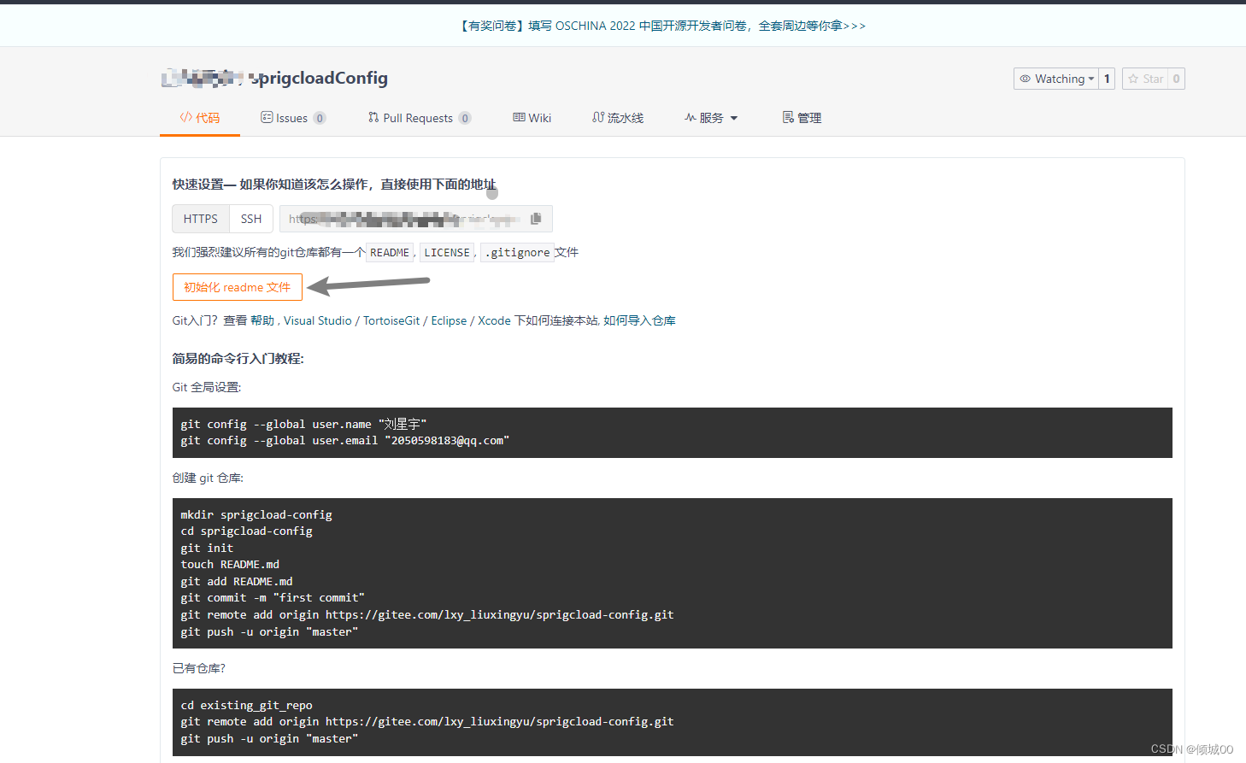The height and width of the screenshot is (763, 1246).
Task: Click the star count 0
Action: (x=1176, y=79)
